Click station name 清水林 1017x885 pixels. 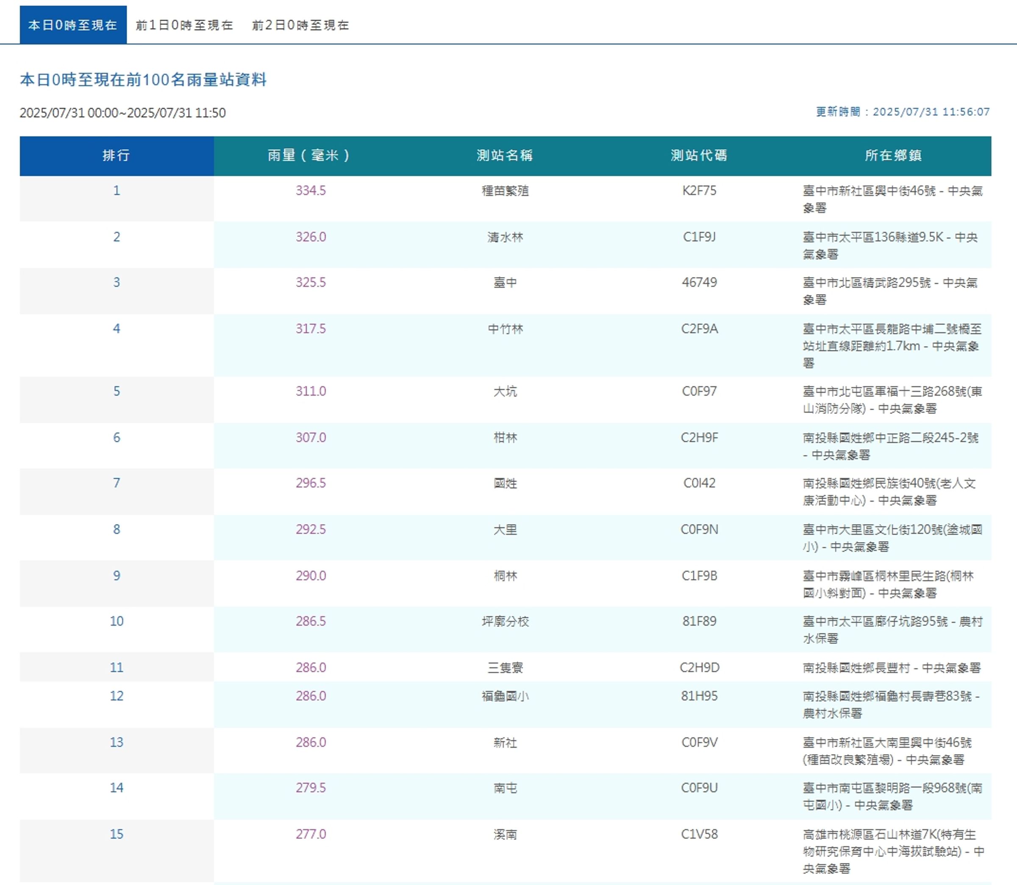[x=505, y=237]
